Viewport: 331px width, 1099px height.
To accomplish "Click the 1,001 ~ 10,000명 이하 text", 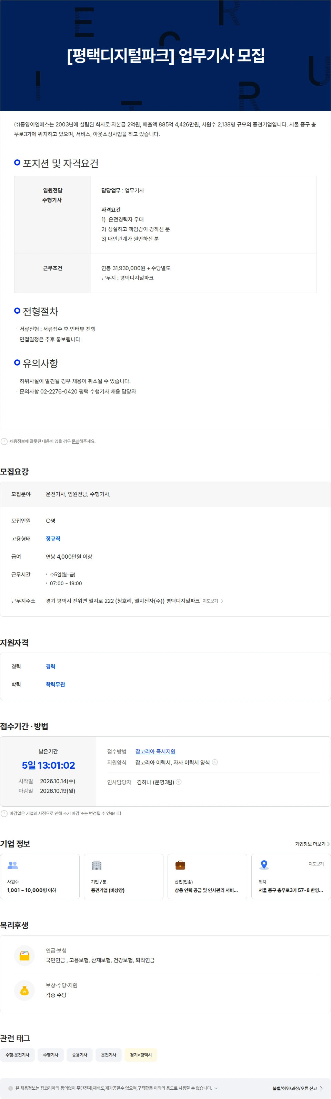I will coord(31,890).
